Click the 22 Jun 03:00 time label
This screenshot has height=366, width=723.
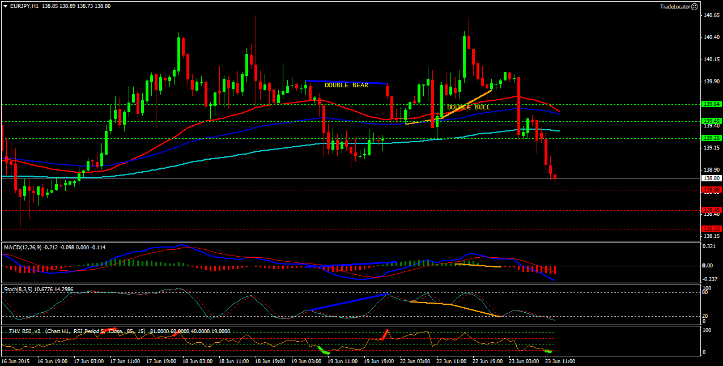pyautogui.click(x=415, y=361)
